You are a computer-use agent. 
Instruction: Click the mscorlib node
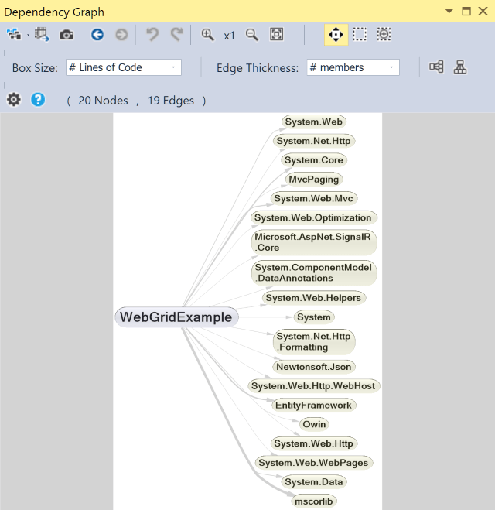314,501
